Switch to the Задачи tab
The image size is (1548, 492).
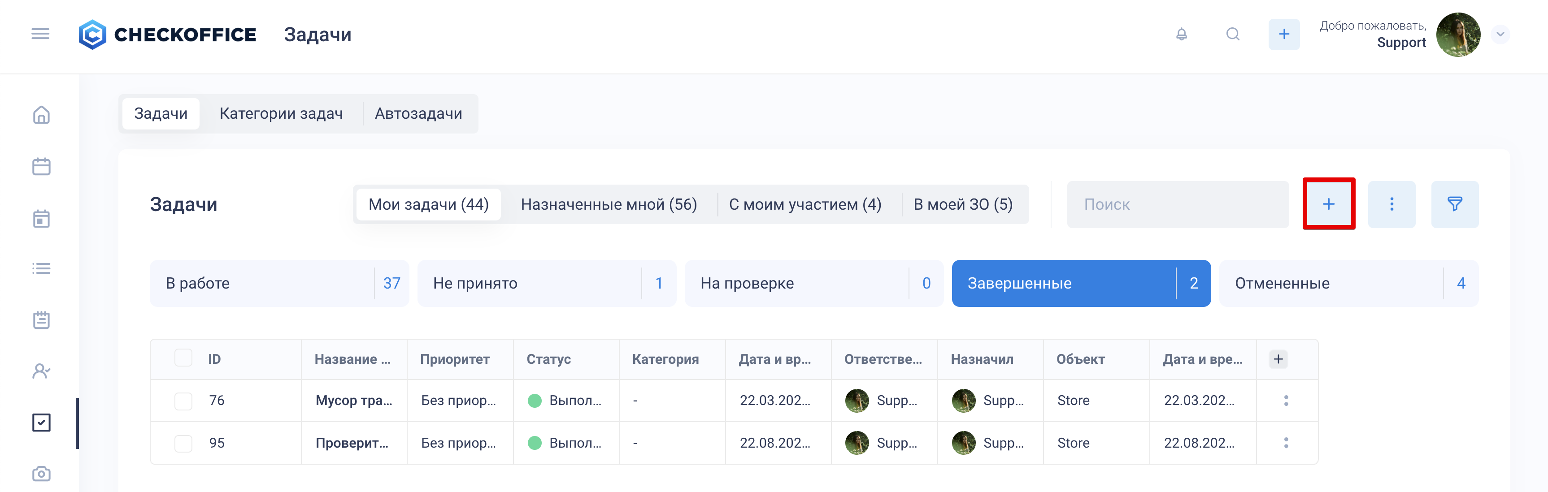click(x=161, y=113)
